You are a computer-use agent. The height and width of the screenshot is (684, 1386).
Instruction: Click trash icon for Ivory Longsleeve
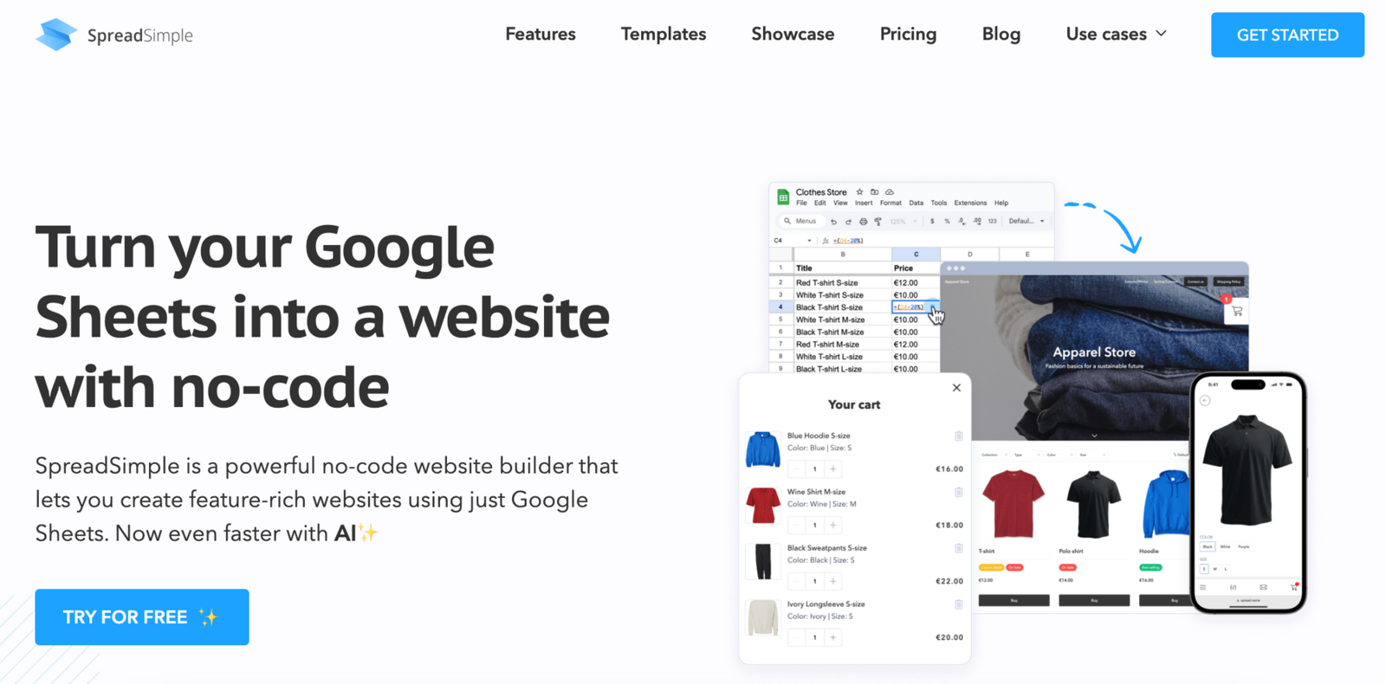[958, 605]
